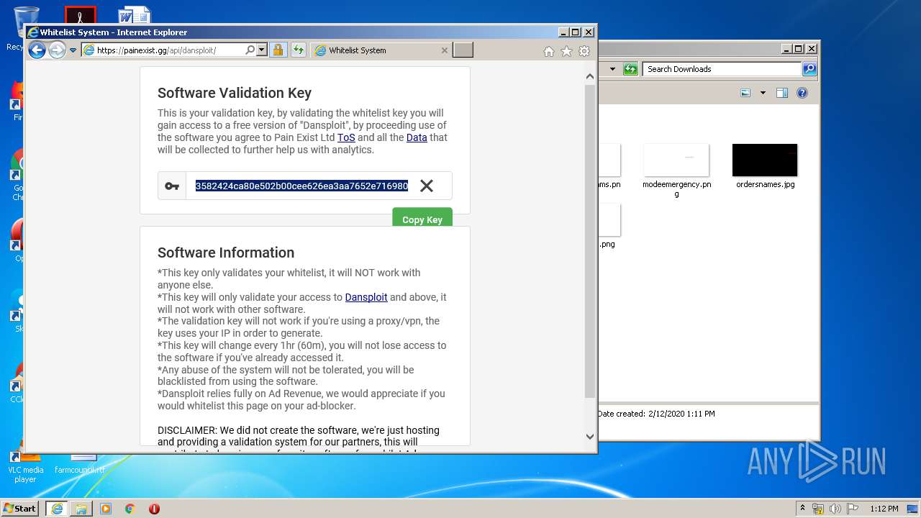
Task: Click the Change your view icon in Explorer
Action: pos(745,93)
